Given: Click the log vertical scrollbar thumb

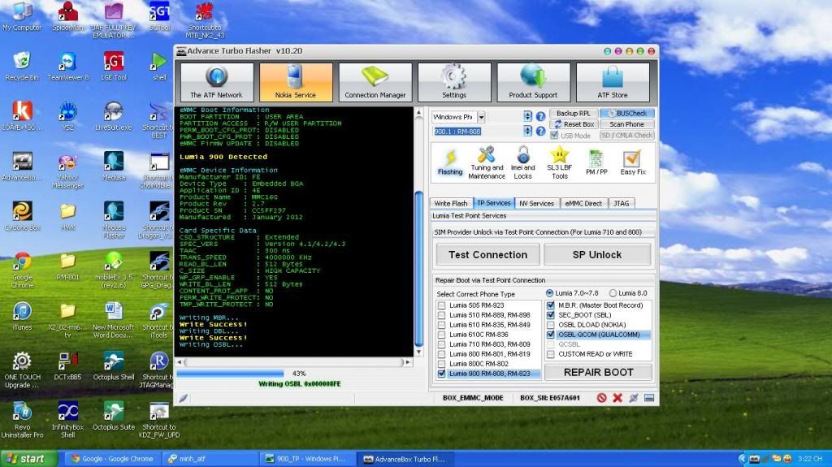Looking at the screenshot, I should (418, 268).
